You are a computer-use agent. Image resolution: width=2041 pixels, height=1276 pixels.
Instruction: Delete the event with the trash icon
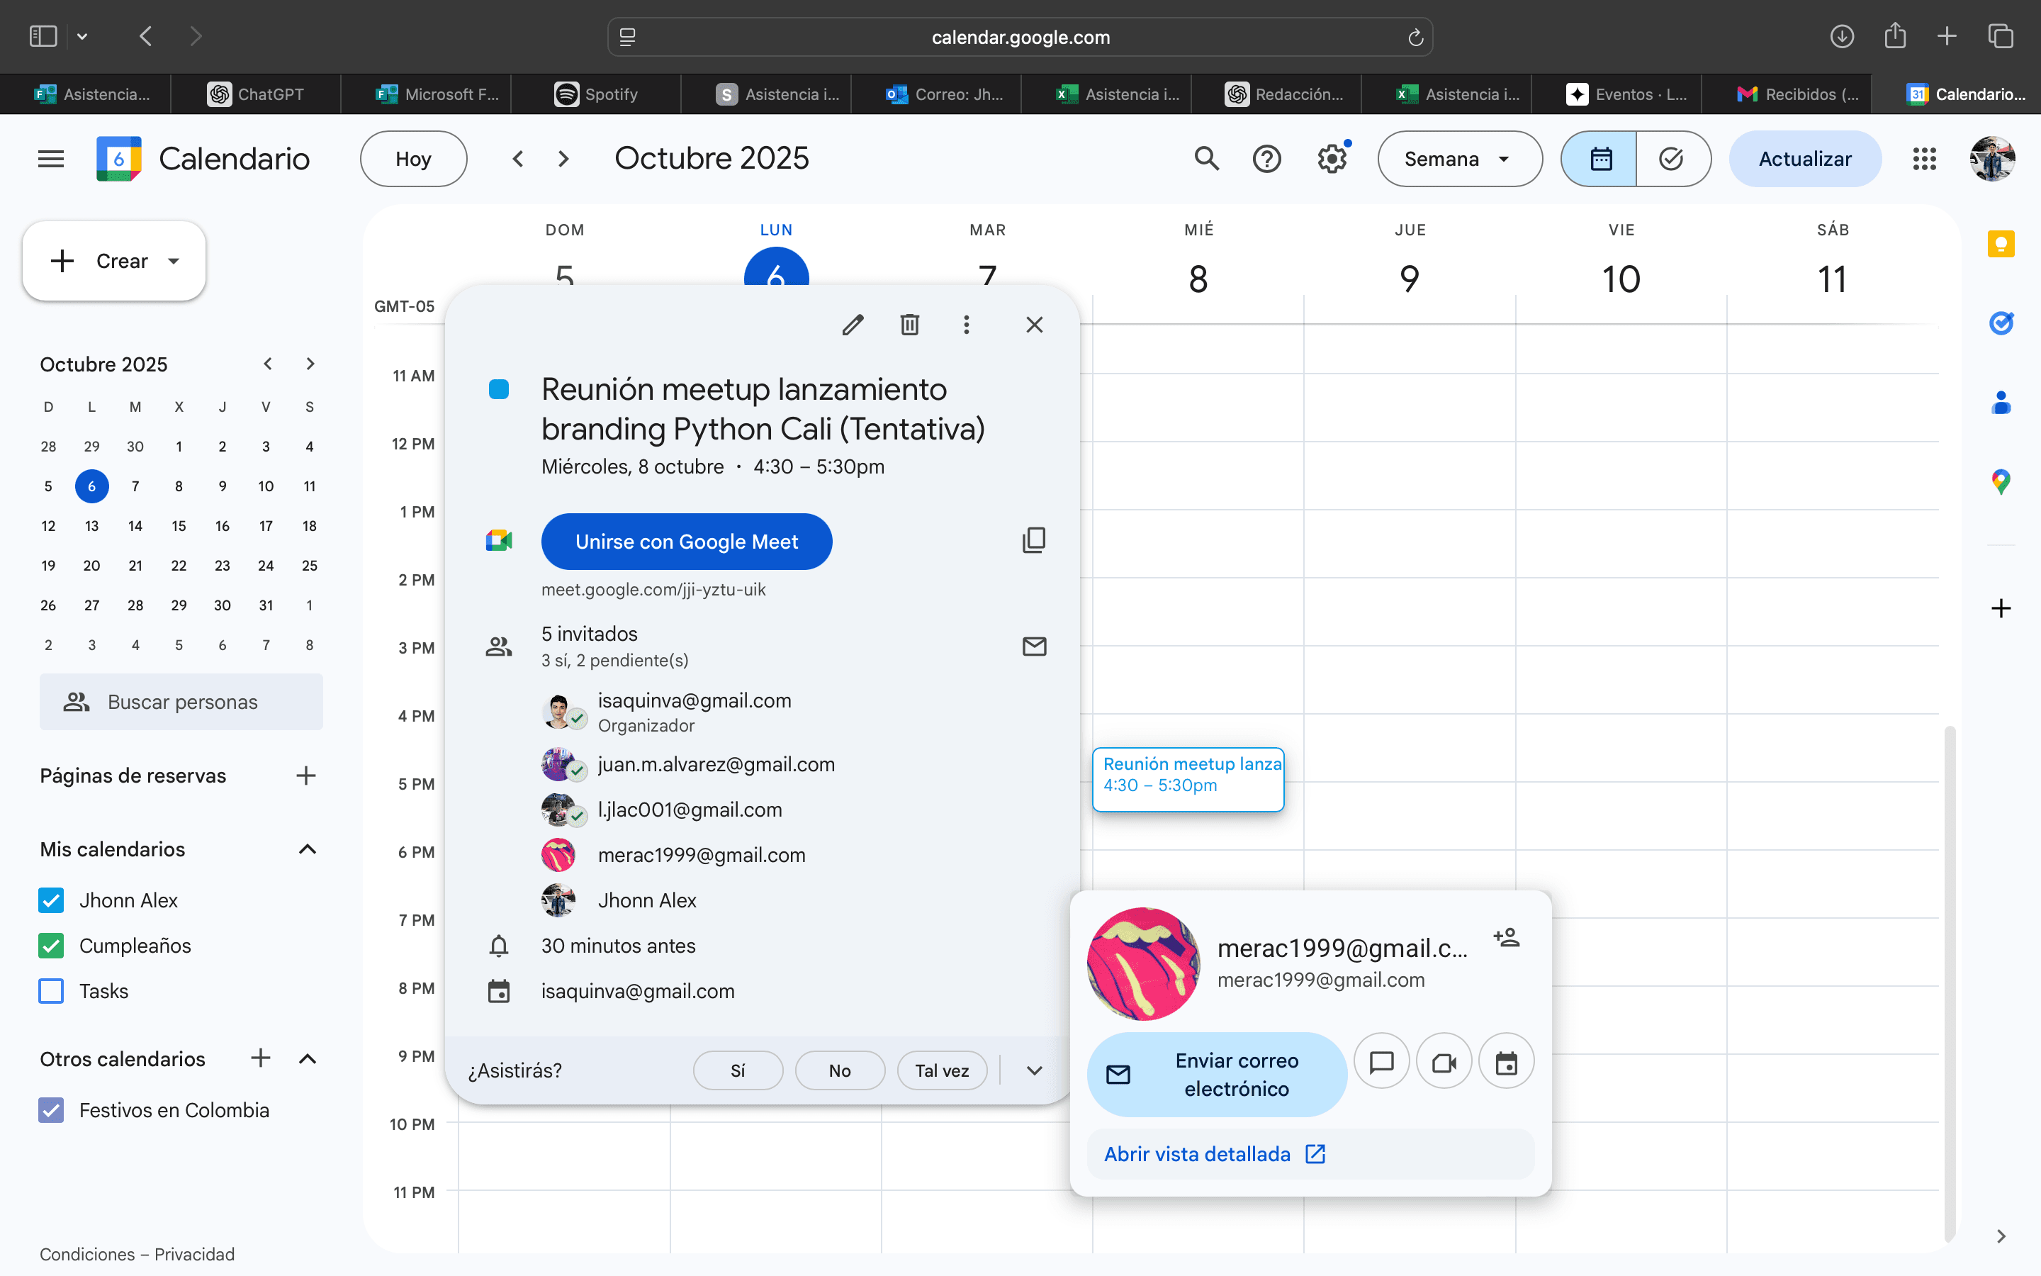(909, 325)
